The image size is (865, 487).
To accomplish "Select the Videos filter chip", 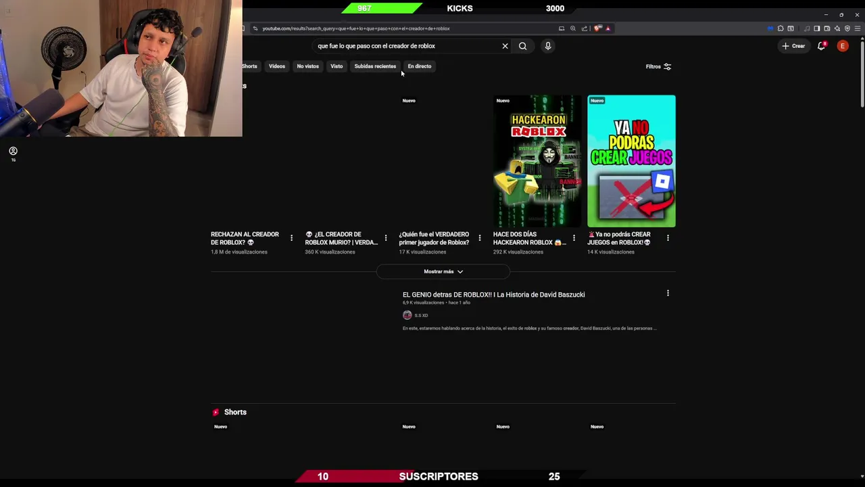I will 277,66.
